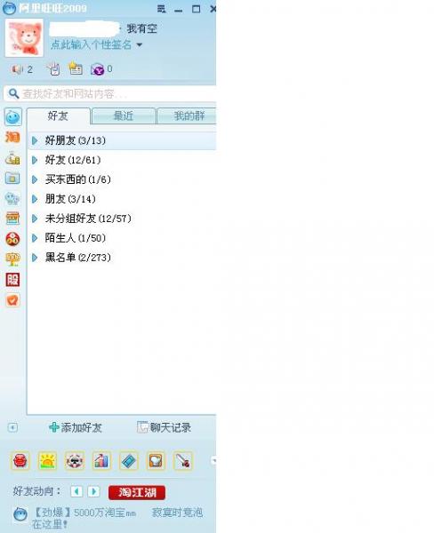Switch to the 最近 tab
Screen dimensions: 434x533
(x=124, y=115)
